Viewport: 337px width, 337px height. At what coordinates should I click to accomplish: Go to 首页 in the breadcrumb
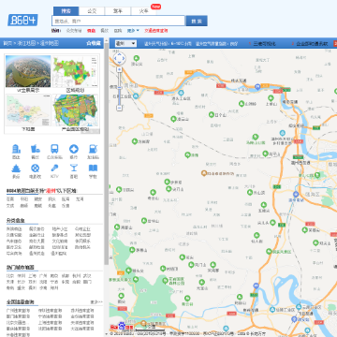coord(7,43)
